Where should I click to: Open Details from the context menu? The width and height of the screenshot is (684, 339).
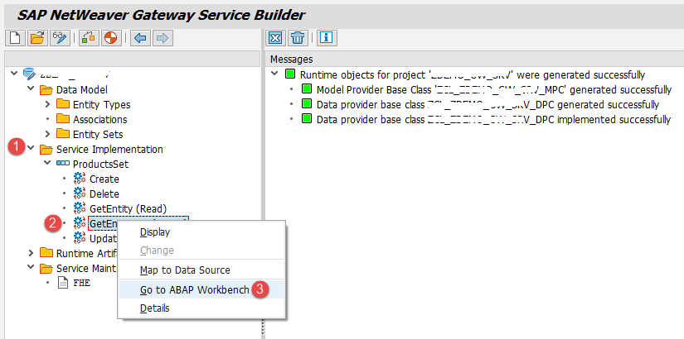pos(154,308)
